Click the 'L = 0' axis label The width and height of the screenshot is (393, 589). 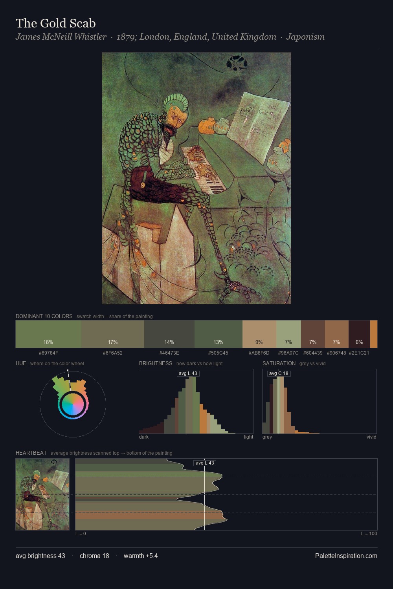point(81,534)
